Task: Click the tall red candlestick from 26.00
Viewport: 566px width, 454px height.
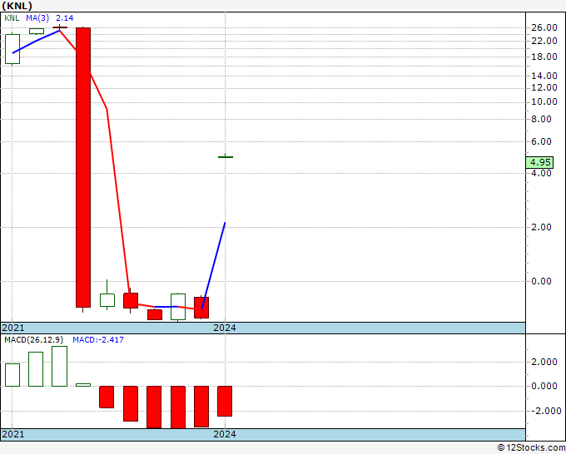Action: tap(83, 167)
